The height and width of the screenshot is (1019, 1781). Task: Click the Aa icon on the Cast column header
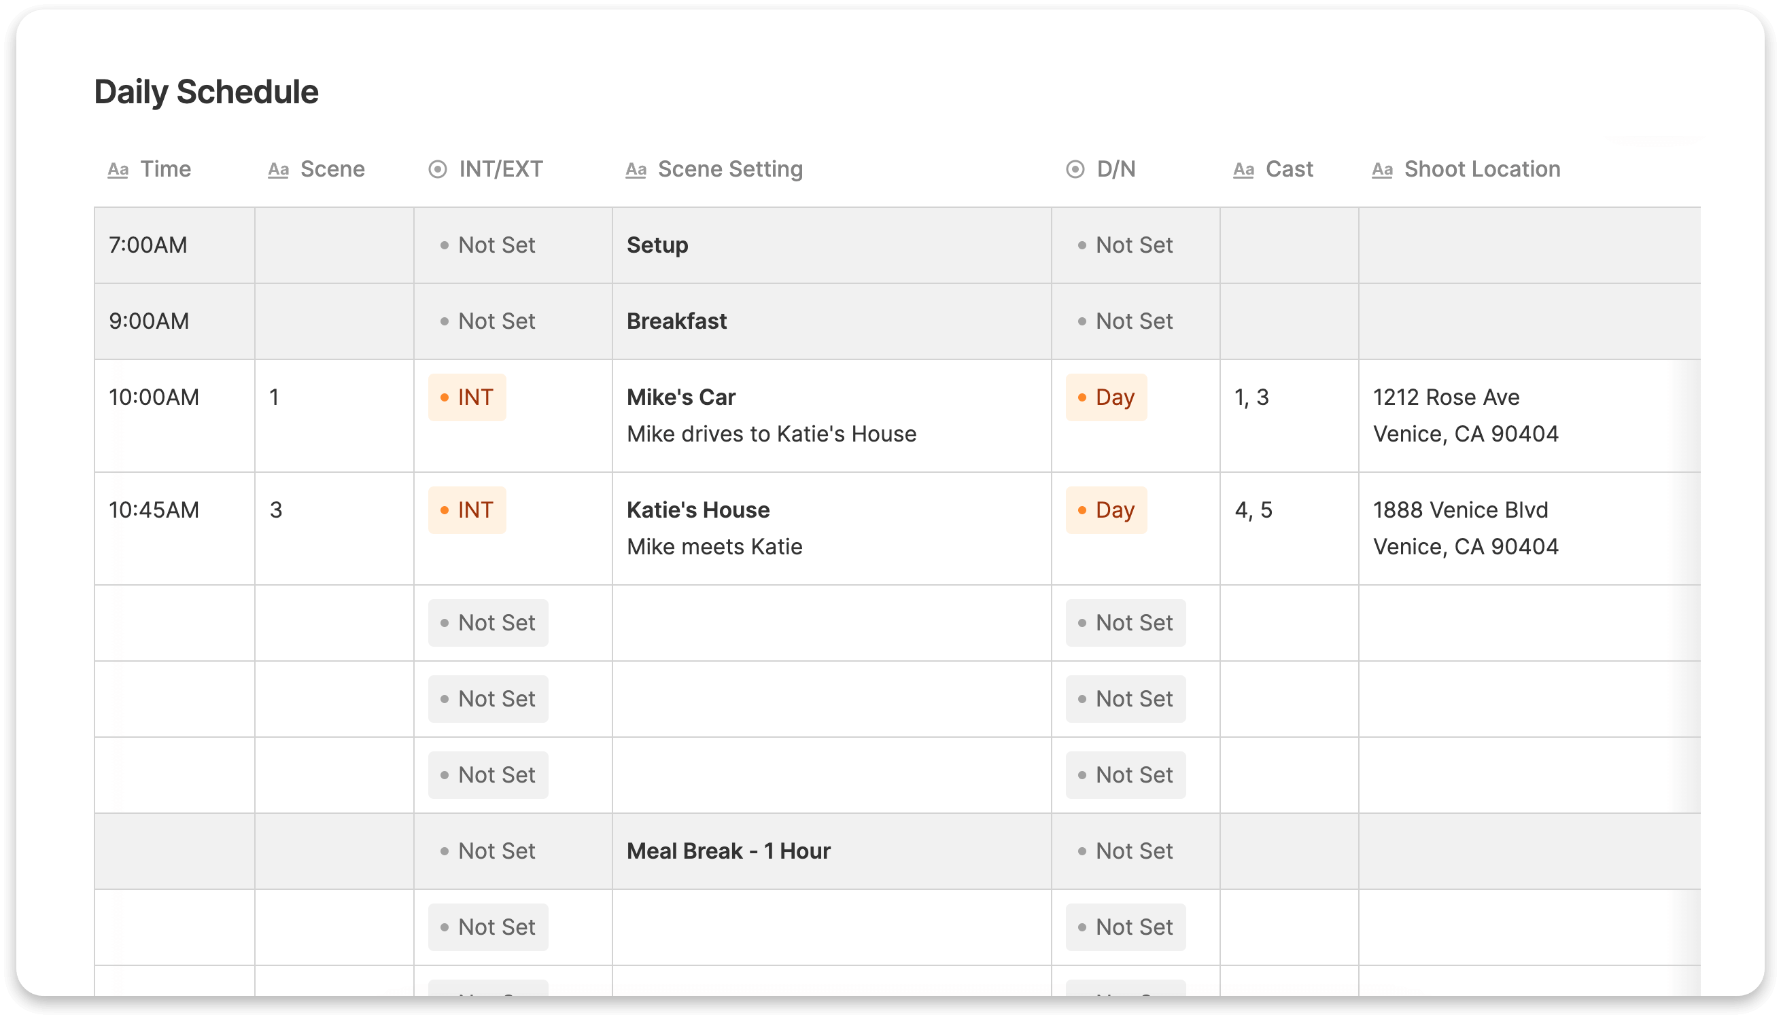coord(1243,168)
